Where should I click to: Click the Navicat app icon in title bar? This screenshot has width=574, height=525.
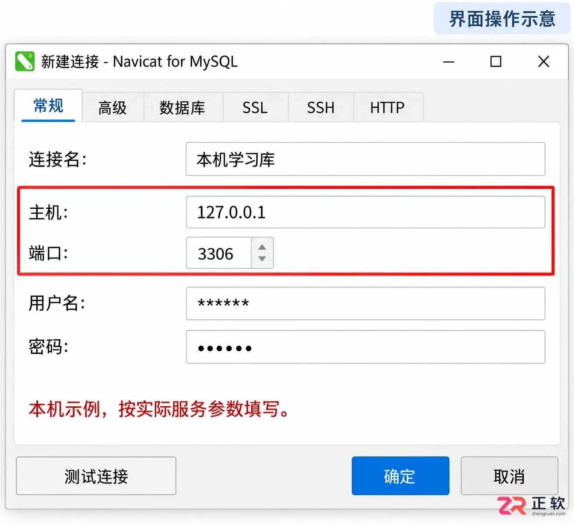click(x=24, y=61)
